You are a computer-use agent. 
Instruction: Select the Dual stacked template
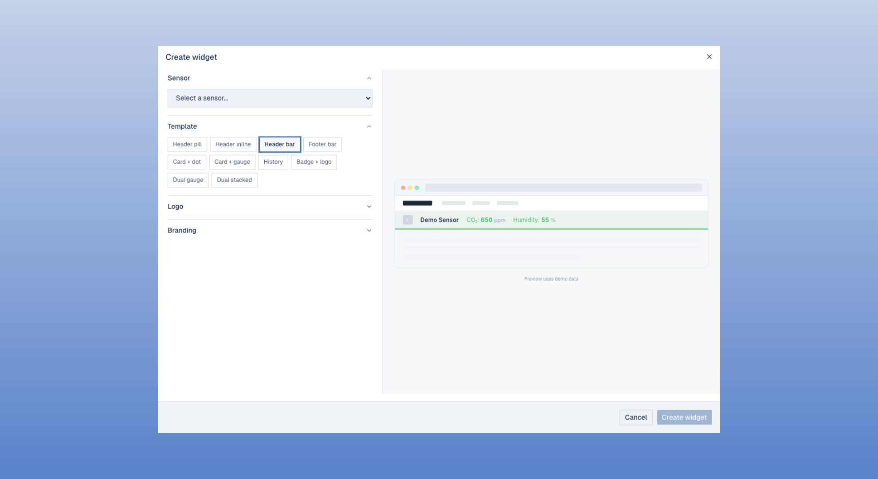(x=234, y=180)
